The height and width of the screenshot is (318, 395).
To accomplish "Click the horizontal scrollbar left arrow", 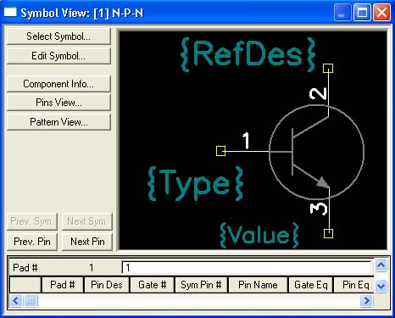I will tap(16, 300).
